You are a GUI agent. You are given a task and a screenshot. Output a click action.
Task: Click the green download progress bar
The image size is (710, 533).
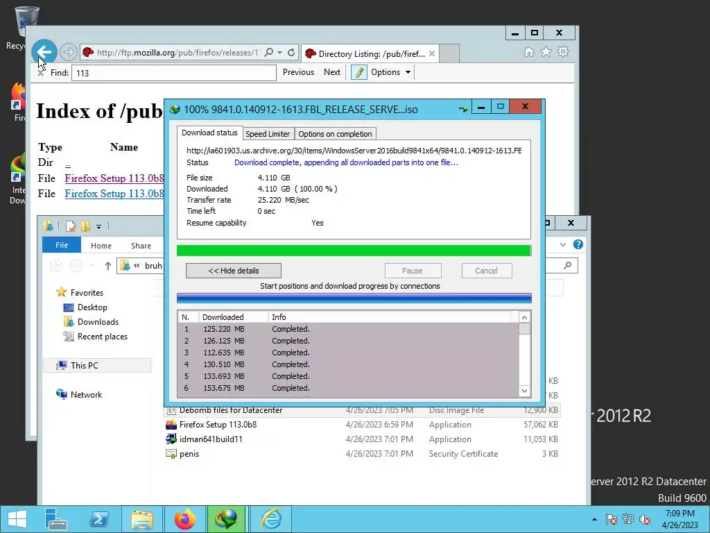click(x=354, y=251)
